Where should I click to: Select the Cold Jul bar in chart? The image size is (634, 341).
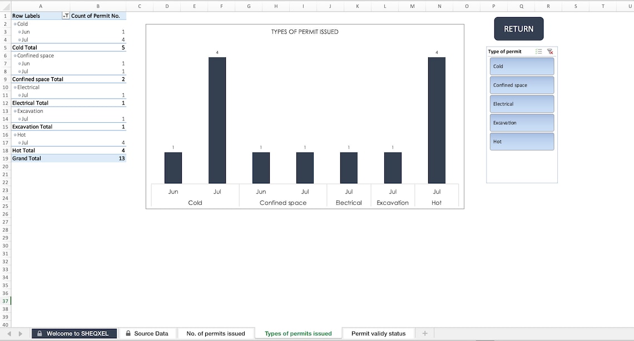[x=217, y=121]
